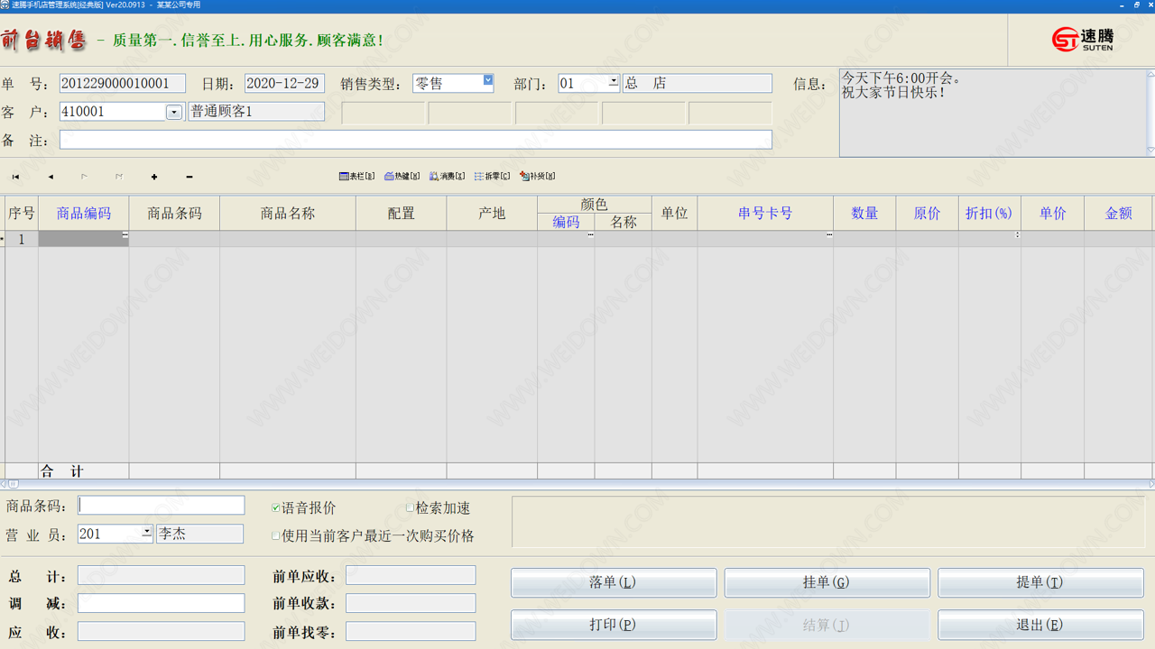Open ellipsis lookup in 颜色 编码 cell

[x=590, y=235]
